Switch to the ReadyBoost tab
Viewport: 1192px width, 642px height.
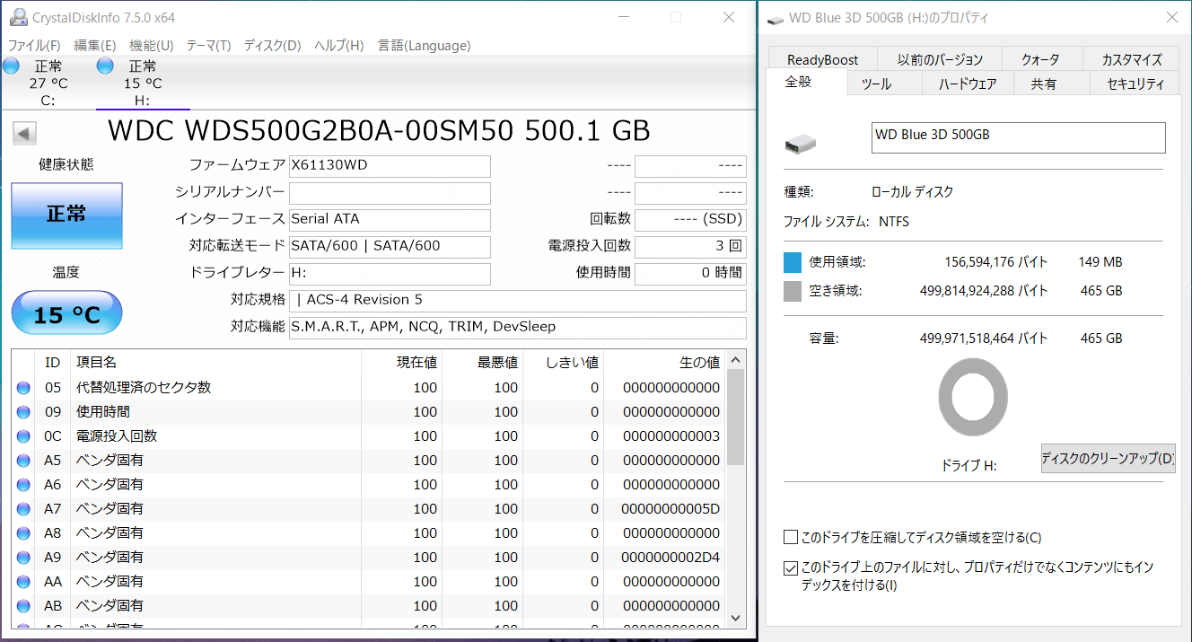tap(822, 60)
